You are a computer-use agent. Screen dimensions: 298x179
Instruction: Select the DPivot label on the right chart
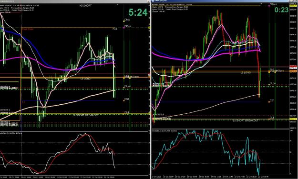273,4
